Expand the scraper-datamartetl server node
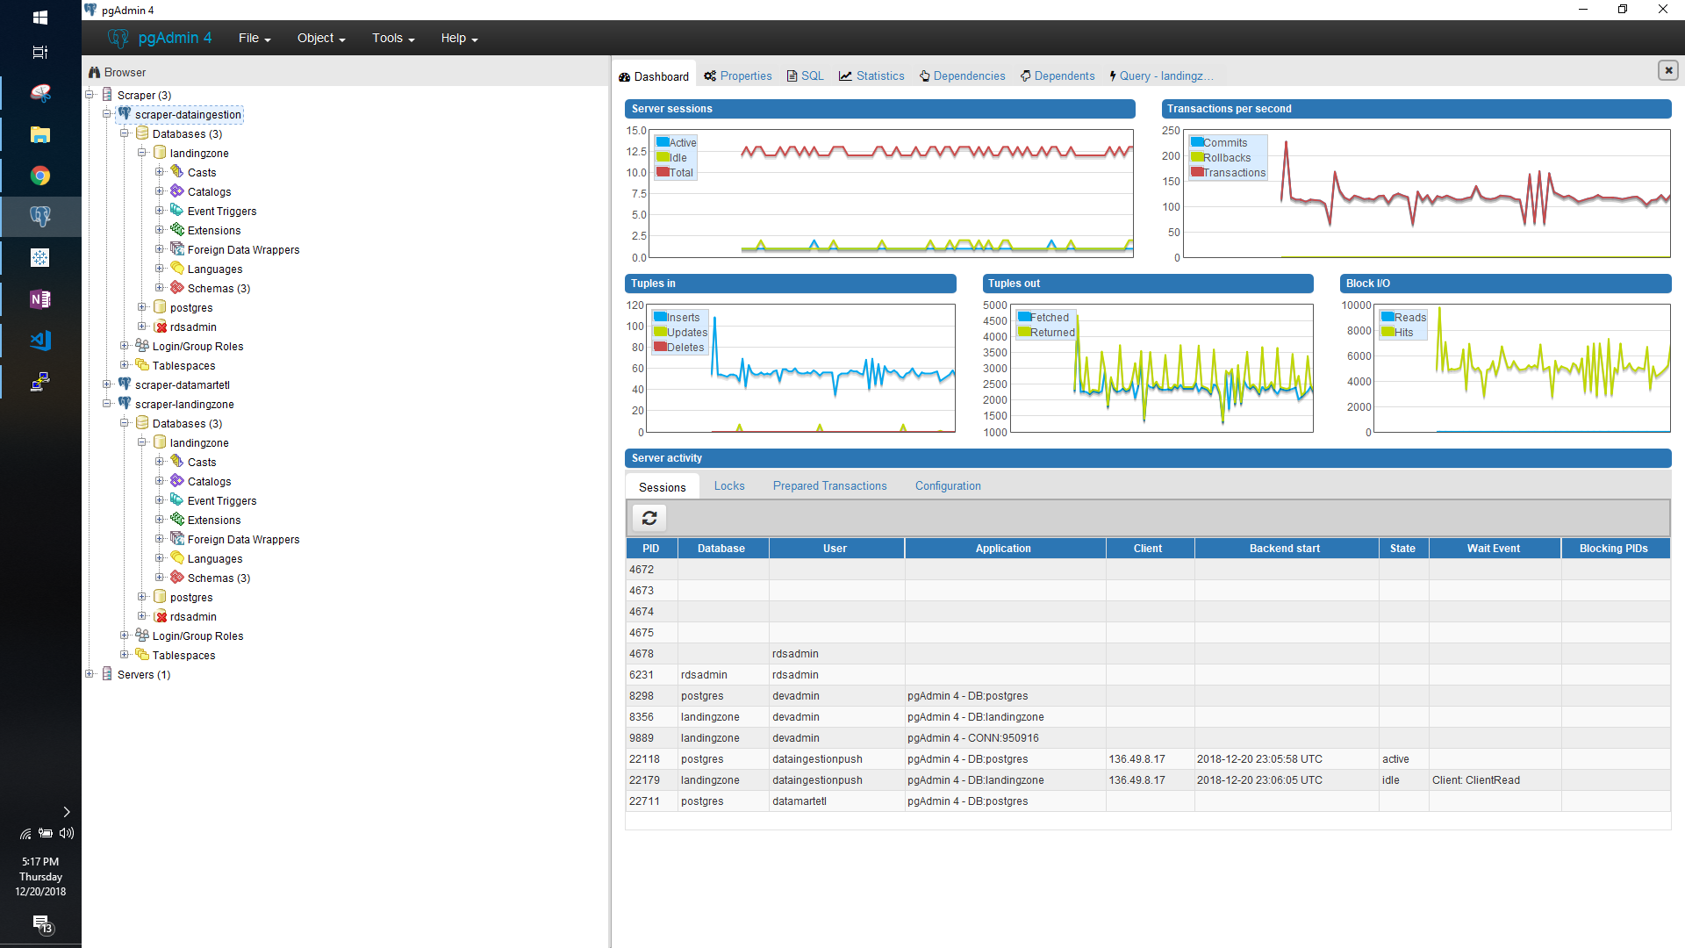The height and width of the screenshot is (948, 1685). [x=107, y=384]
